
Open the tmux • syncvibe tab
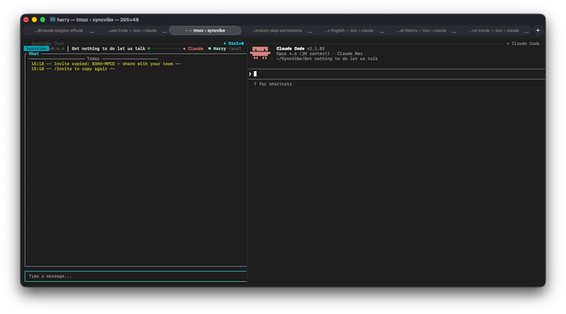pos(205,30)
